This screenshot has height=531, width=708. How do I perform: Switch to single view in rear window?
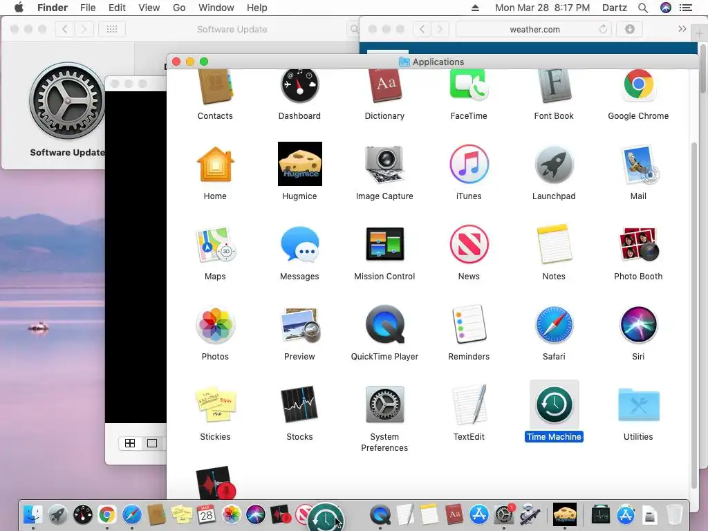click(152, 443)
